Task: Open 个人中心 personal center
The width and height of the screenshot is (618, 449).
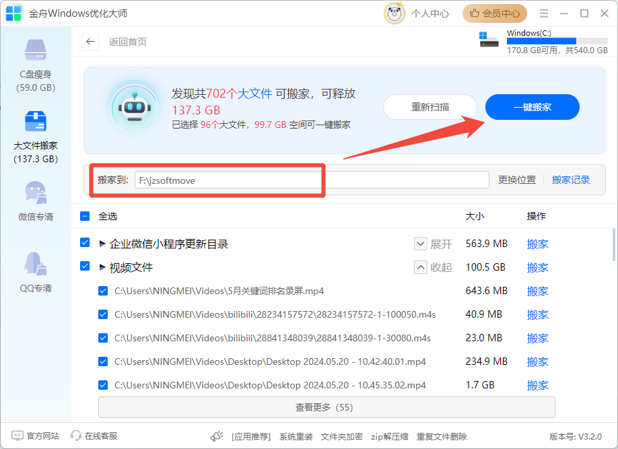Action: click(x=430, y=13)
